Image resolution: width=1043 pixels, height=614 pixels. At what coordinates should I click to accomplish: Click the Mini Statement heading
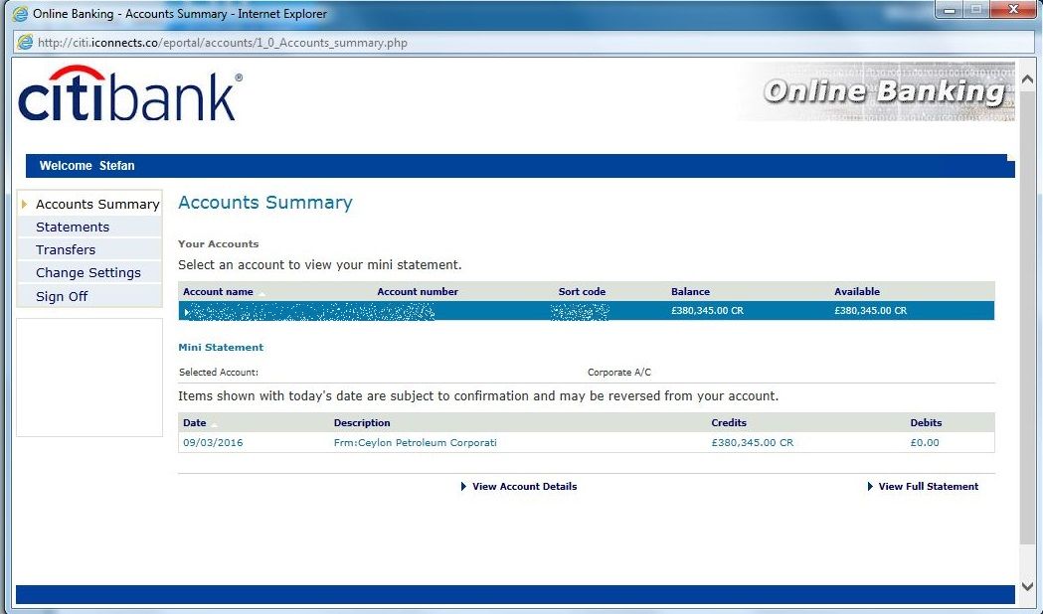221,348
